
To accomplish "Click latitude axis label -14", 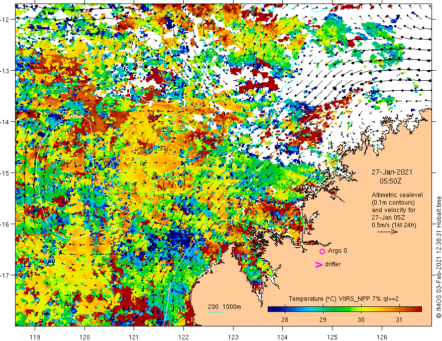I will (6, 122).
